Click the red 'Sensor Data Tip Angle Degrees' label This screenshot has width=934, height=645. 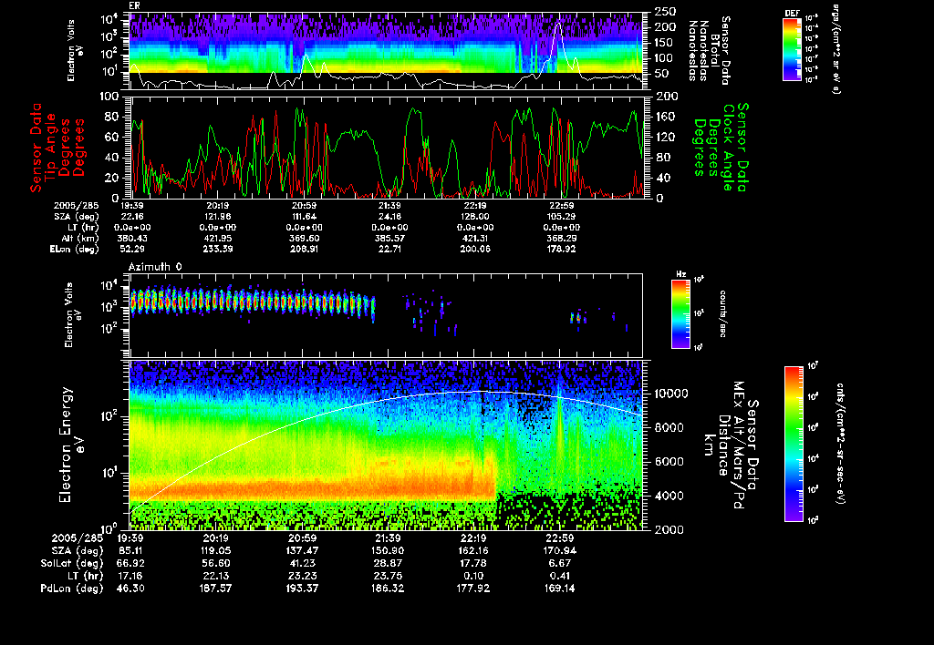[57, 148]
